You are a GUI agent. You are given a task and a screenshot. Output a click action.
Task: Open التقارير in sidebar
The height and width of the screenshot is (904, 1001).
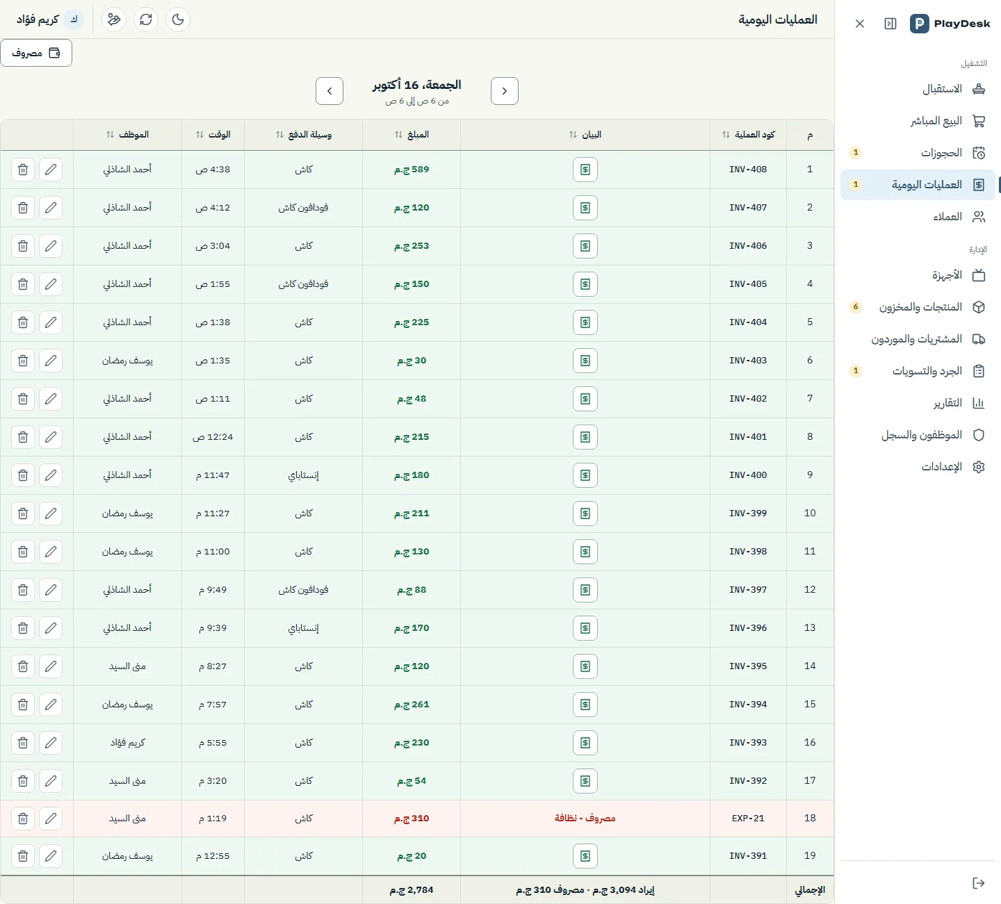click(918, 403)
